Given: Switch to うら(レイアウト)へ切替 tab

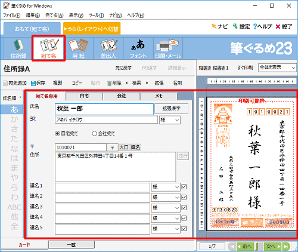Looking at the screenshot, I should (92, 29).
